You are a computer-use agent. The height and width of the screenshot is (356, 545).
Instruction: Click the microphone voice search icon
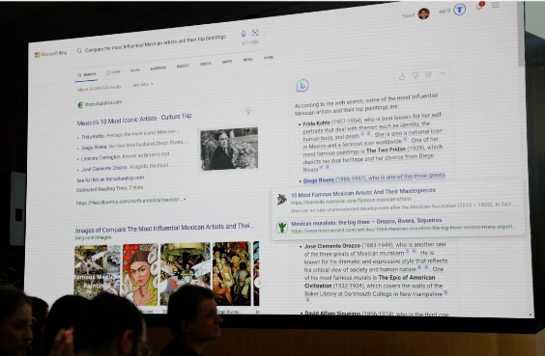(244, 34)
